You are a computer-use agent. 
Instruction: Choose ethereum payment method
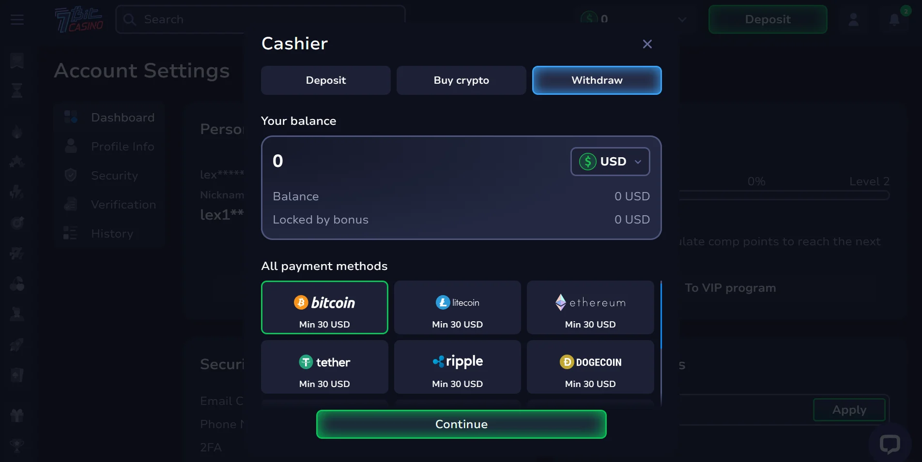[590, 307]
